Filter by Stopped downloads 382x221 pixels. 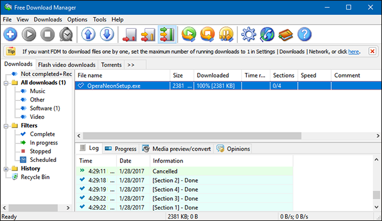pyautogui.click(x=41, y=151)
